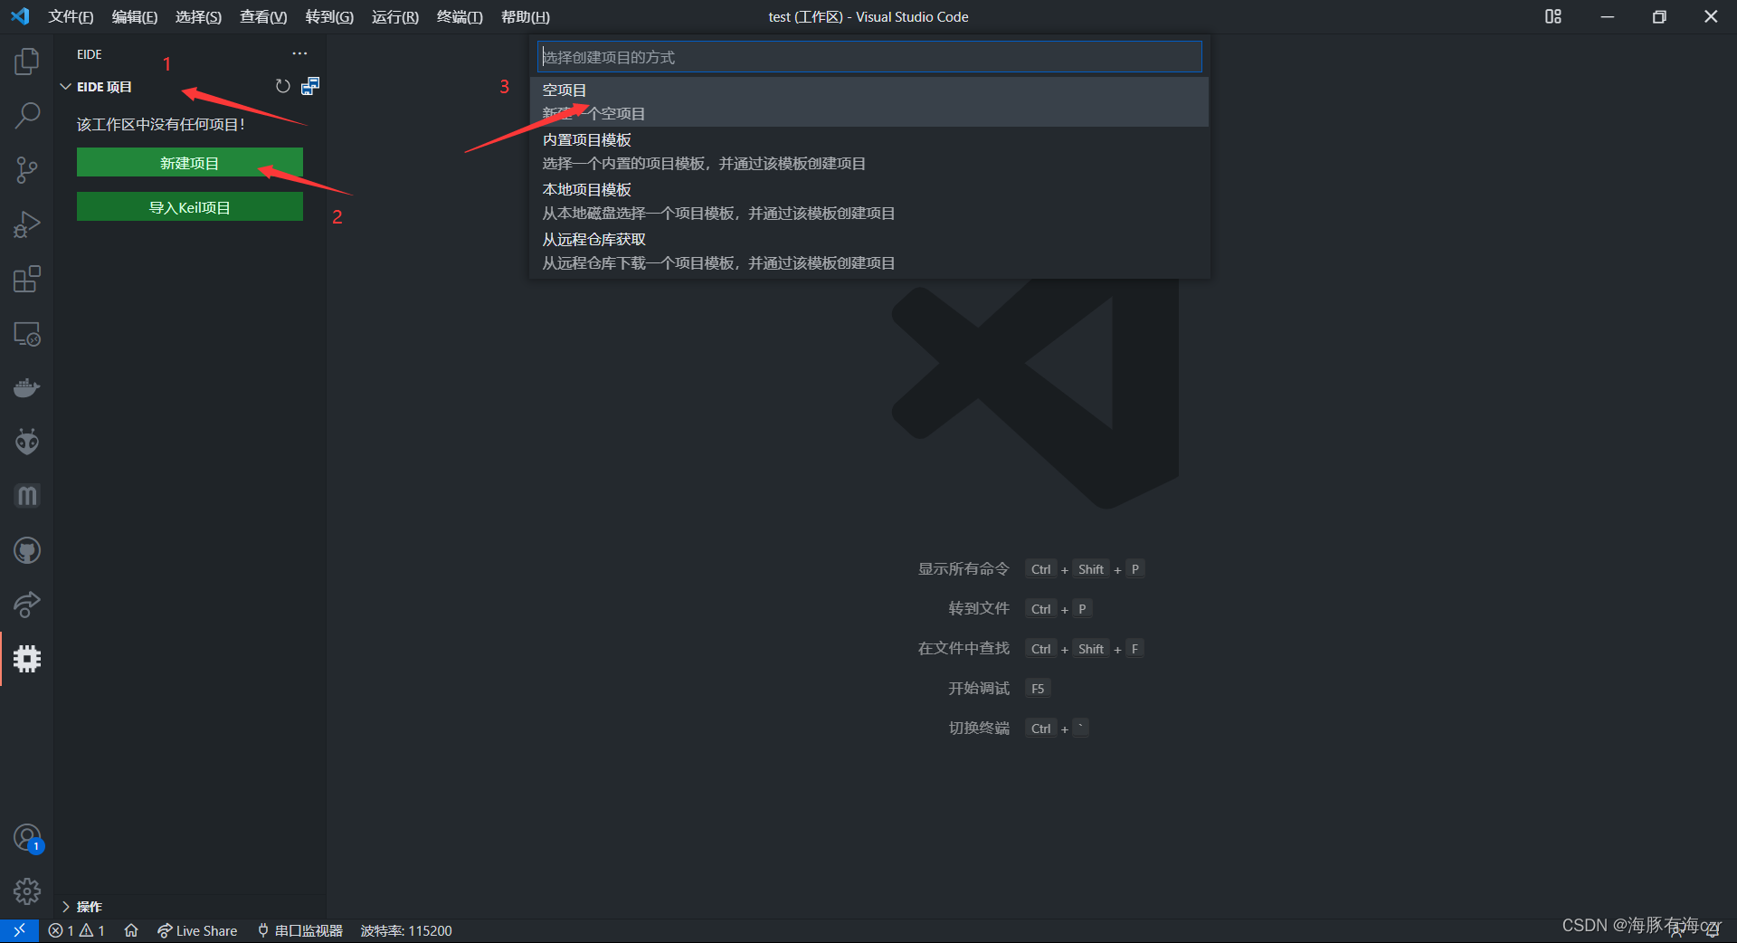This screenshot has width=1737, height=943.
Task: Open the 文件(F) menu
Action: coord(71,17)
